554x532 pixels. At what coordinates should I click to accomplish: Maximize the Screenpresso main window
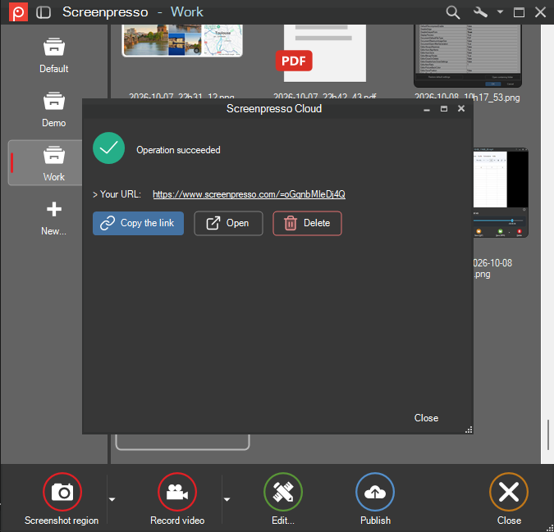pyautogui.click(x=519, y=12)
